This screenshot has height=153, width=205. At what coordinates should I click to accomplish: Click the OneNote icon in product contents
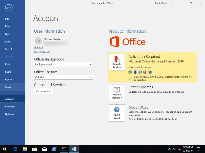pyautogui.click(x=135, y=72)
